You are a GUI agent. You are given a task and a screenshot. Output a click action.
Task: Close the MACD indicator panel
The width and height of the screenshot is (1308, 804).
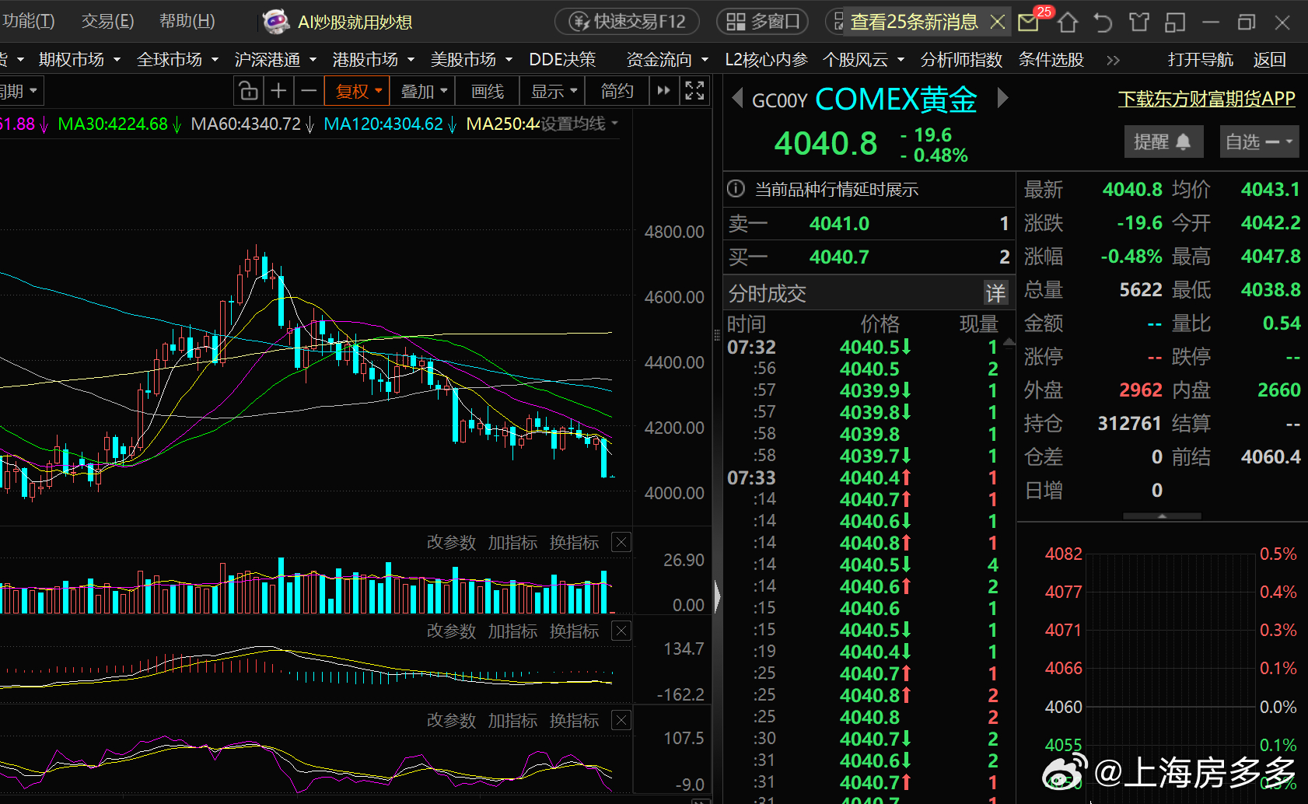[x=621, y=631]
